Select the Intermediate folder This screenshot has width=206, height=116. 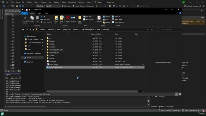[54, 53]
